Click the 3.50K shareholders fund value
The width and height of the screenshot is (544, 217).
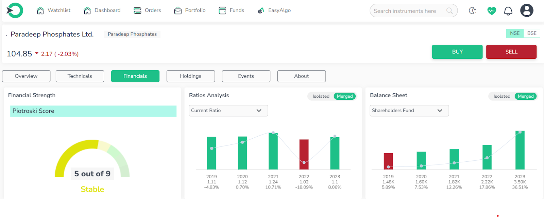coord(520,182)
